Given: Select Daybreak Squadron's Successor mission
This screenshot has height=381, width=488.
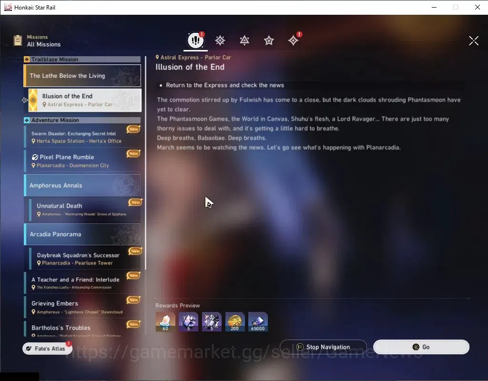Looking at the screenshot, I should pos(85,259).
